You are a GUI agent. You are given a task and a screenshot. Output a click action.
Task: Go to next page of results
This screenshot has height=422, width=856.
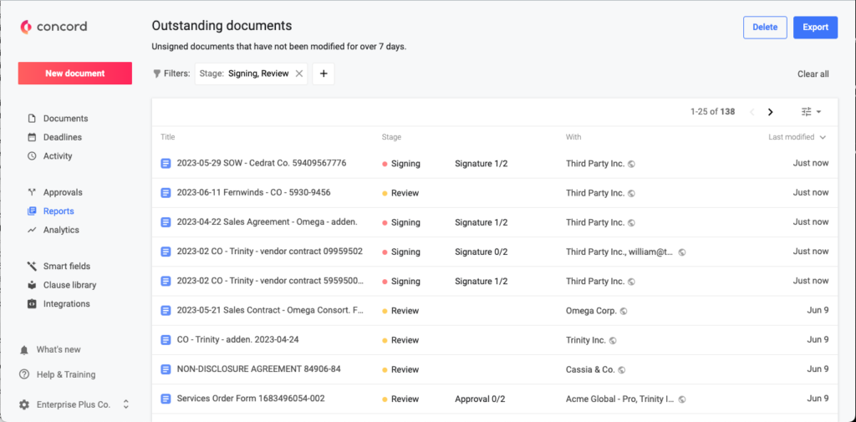[x=770, y=112]
